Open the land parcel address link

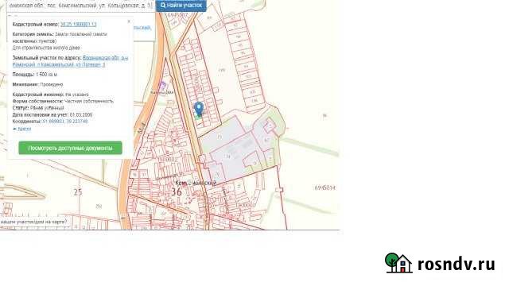coord(71,61)
